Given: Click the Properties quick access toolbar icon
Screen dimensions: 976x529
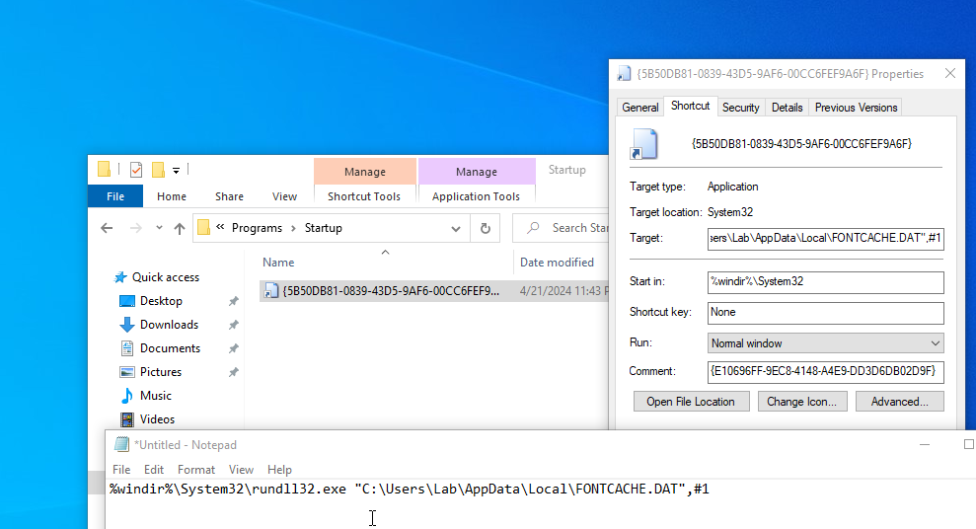Looking at the screenshot, I should click(136, 170).
